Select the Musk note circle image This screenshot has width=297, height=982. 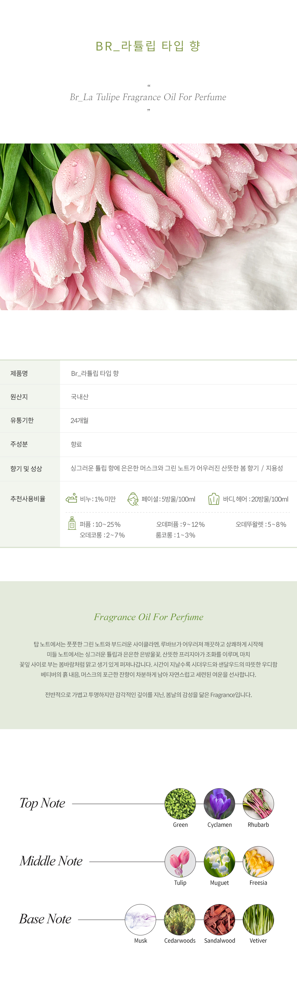coord(141,920)
